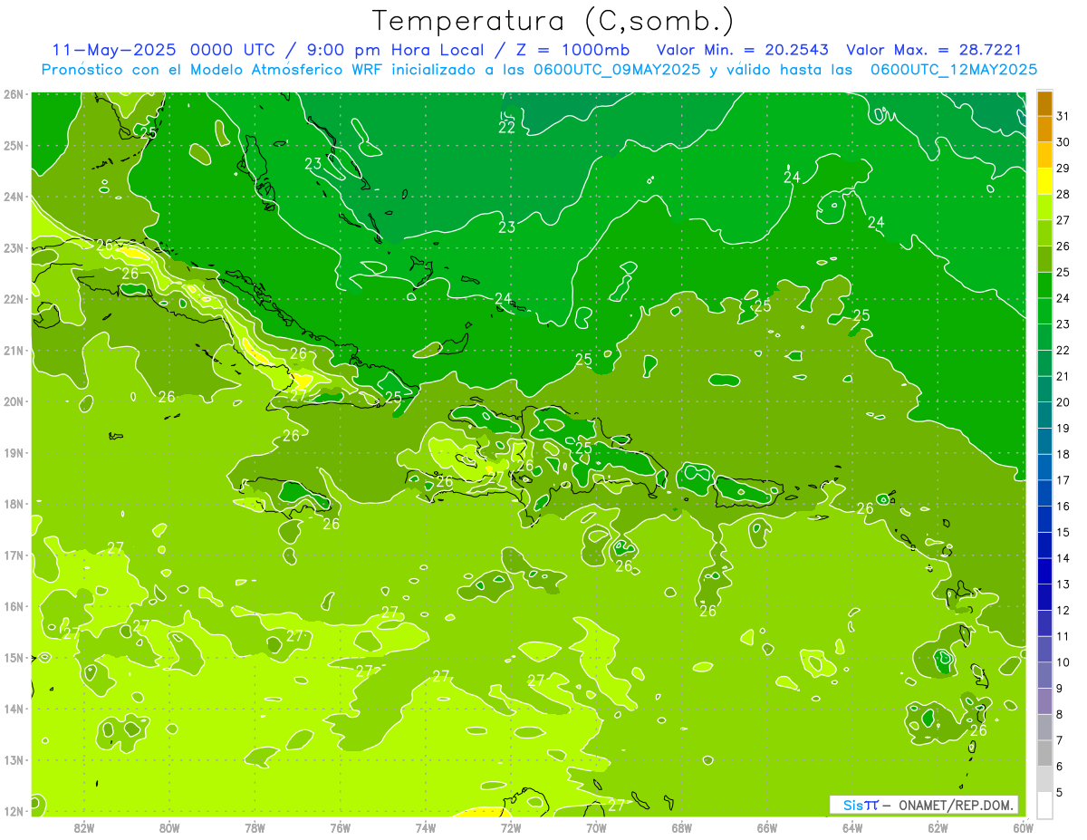Click colorbar value label 12
The height and width of the screenshot is (840, 1087).
(1063, 610)
